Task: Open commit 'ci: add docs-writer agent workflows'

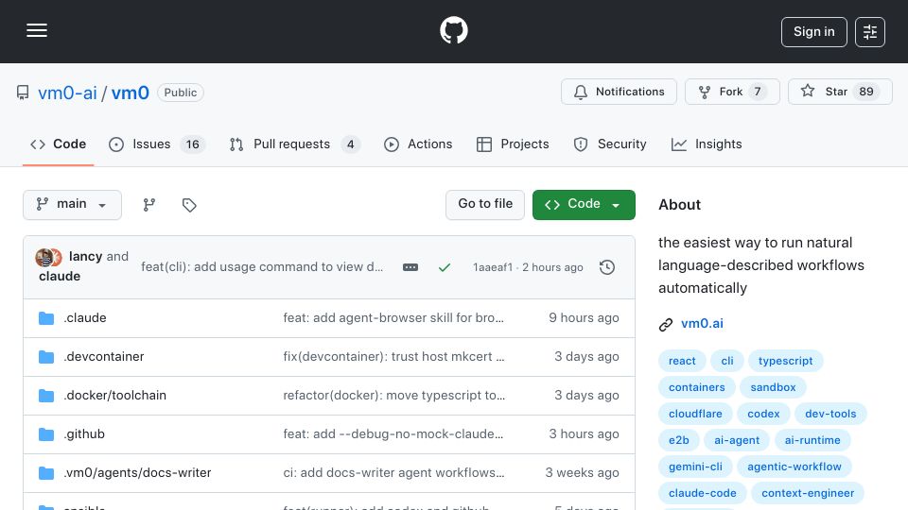Action: tap(393, 473)
